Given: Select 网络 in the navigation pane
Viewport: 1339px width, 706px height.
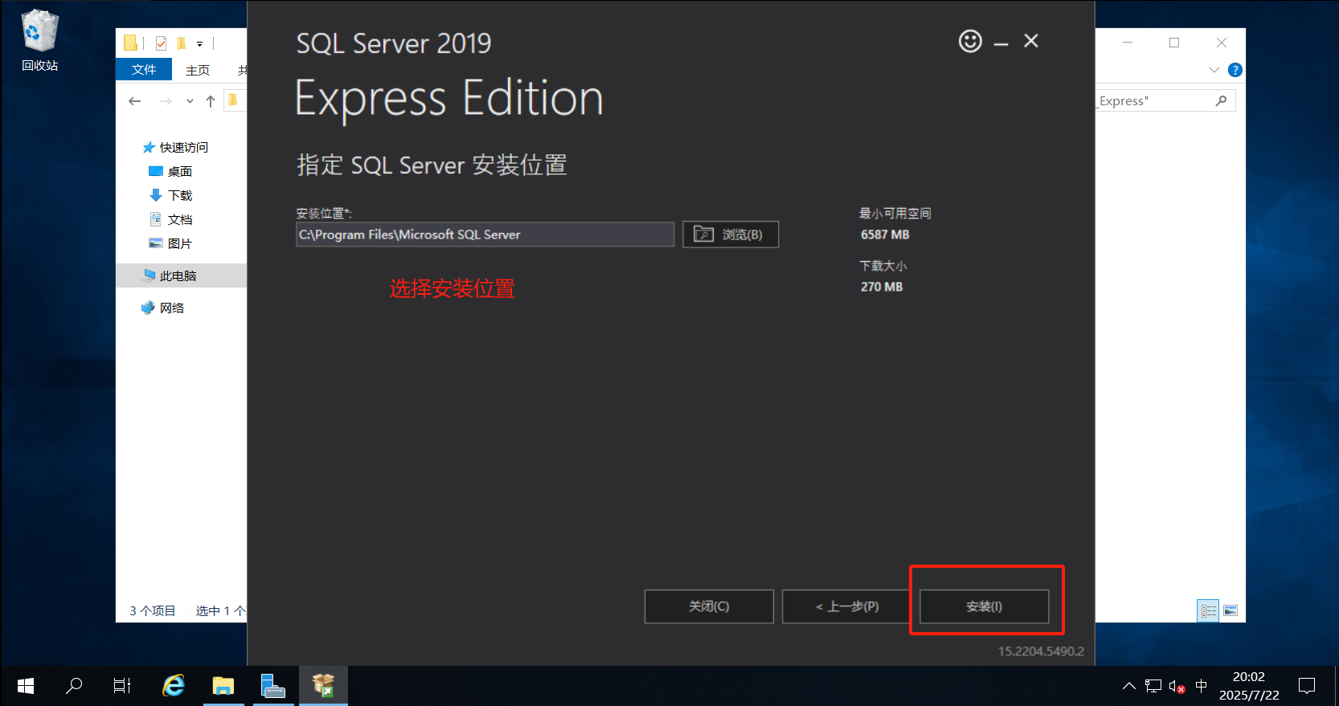Looking at the screenshot, I should [163, 308].
